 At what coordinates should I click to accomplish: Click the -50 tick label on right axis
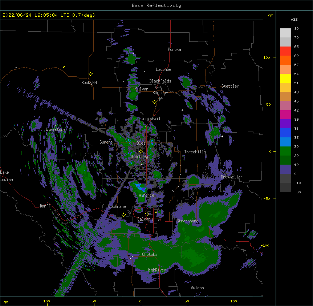tap(267, 198)
